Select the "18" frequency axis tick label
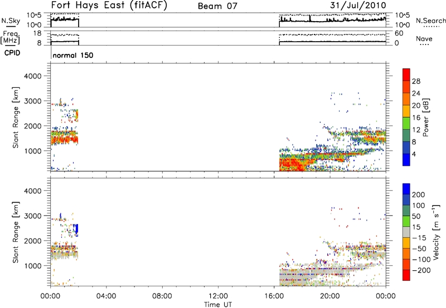The height and width of the screenshot is (308, 446). coord(37,33)
